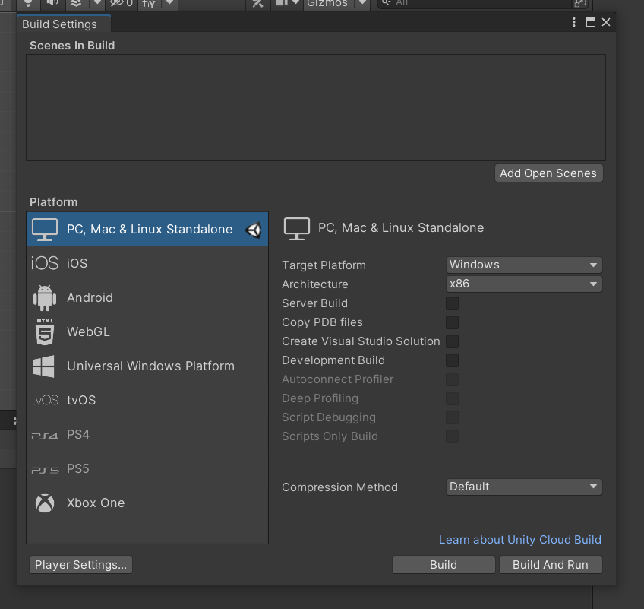Click the Unity logo on active platform
644x609 pixels.
click(254, 230)
